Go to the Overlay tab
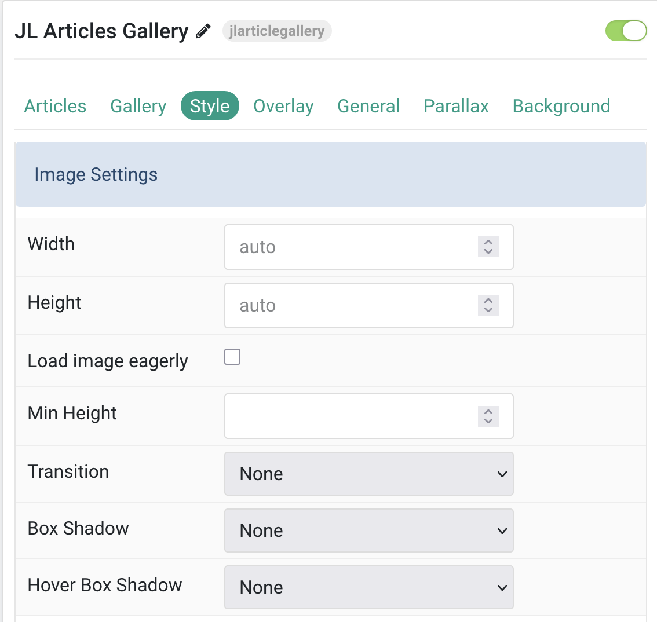This screenshot has height=622, width=657. (283, 106)
